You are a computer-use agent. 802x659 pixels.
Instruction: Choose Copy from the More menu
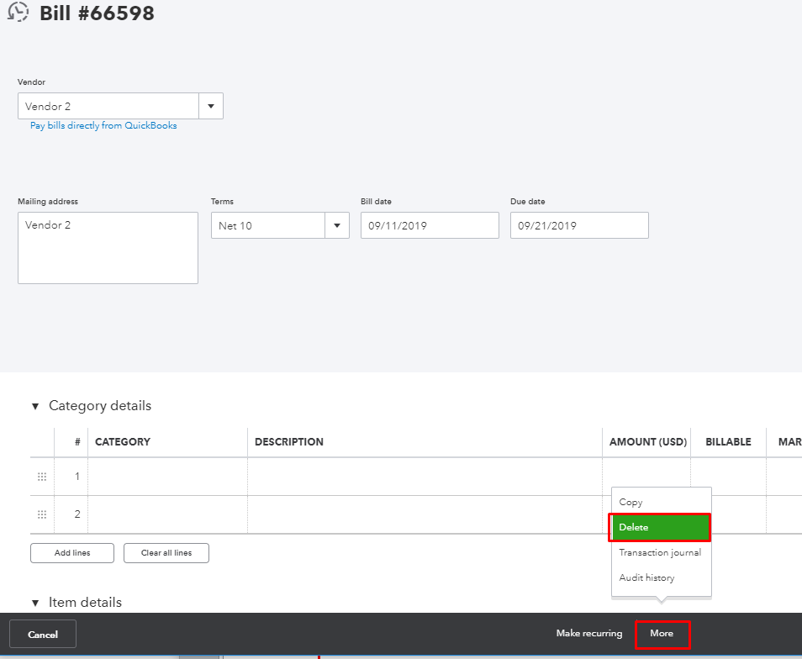point(661,502)
